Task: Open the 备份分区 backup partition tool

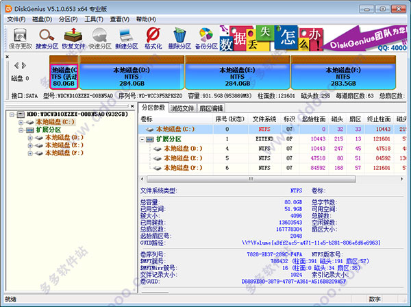Action: click(206, 38)
